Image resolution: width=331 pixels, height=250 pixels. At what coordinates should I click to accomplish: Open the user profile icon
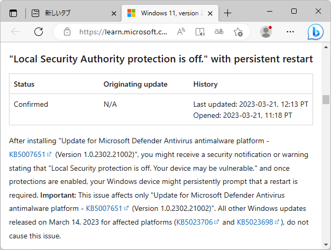(x=266, y=32)
